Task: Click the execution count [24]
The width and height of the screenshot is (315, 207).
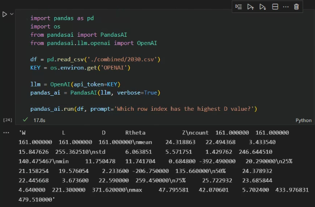Action: tap(8, 120)
